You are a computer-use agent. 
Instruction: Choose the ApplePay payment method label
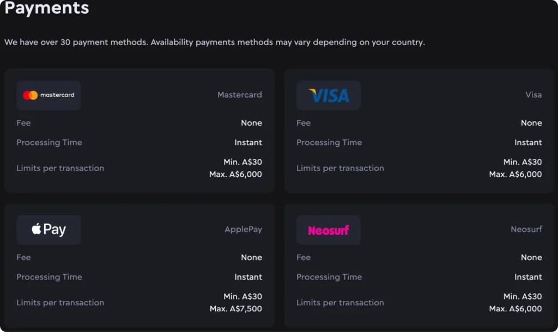coord(243,229)
